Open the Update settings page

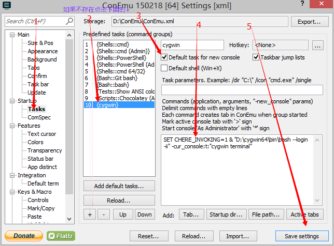(x=37, y=93)
